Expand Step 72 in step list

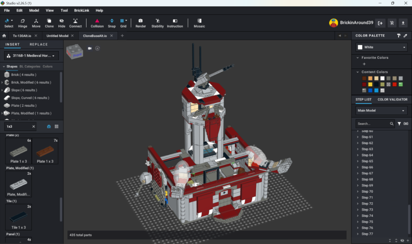(358, 204)
